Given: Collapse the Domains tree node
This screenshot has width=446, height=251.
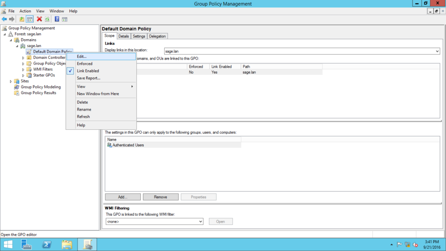Looking at the screenshot, I should (11, 40).
